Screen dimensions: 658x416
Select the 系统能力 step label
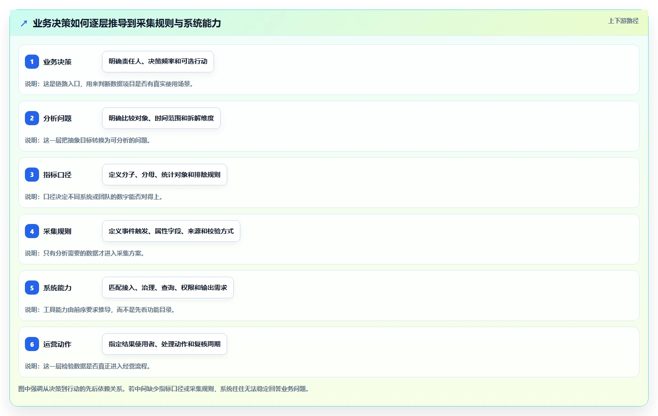(x=57, y=288)
